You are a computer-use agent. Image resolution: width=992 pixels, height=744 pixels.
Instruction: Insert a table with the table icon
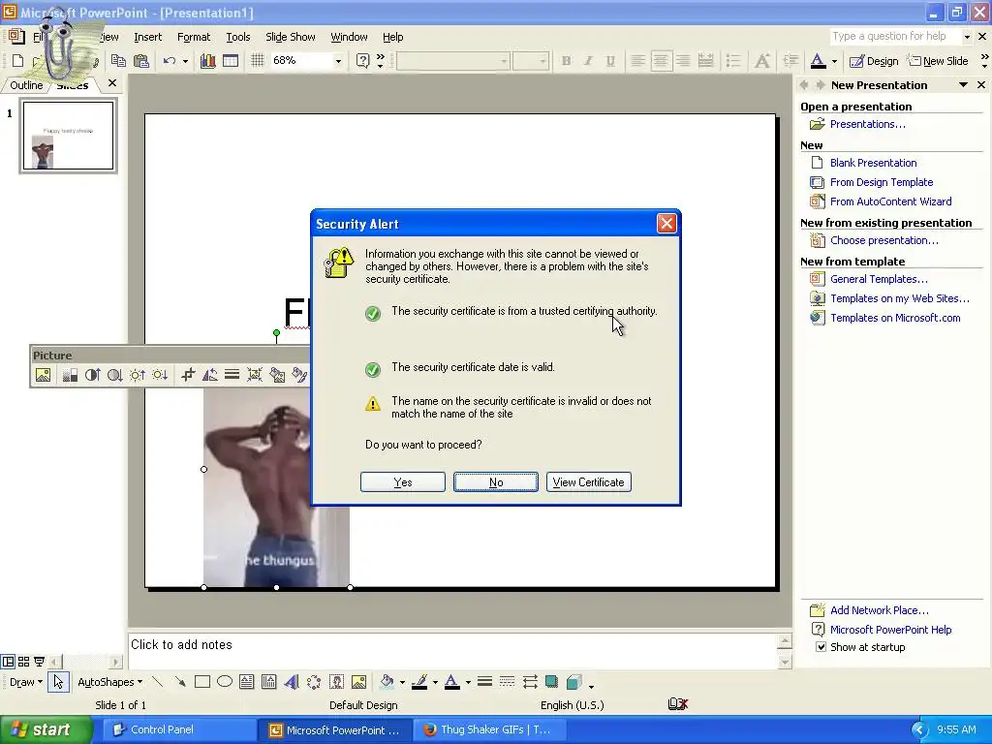point(231,61)
